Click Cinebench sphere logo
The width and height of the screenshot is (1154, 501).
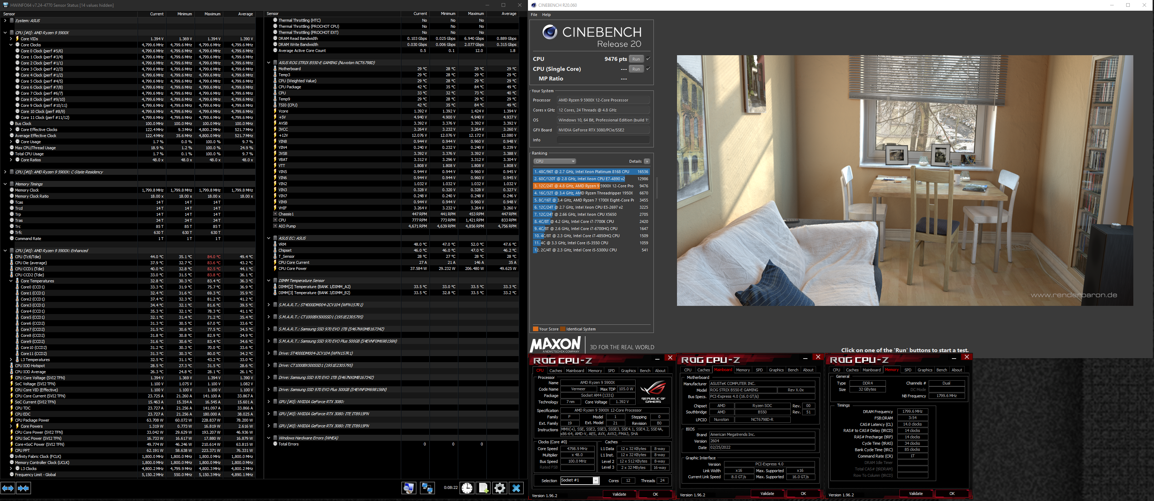[x=550, y=32]
